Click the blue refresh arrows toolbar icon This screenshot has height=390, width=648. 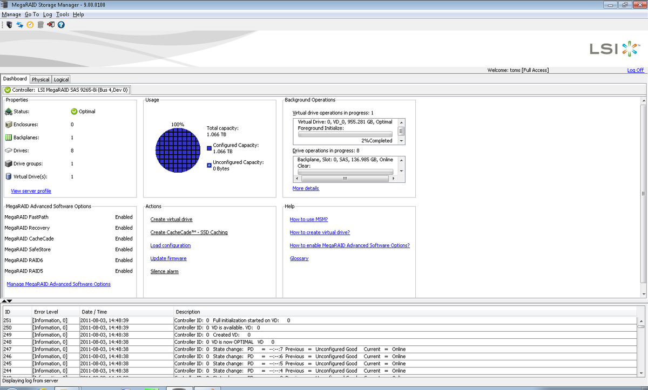click(19, 24)
